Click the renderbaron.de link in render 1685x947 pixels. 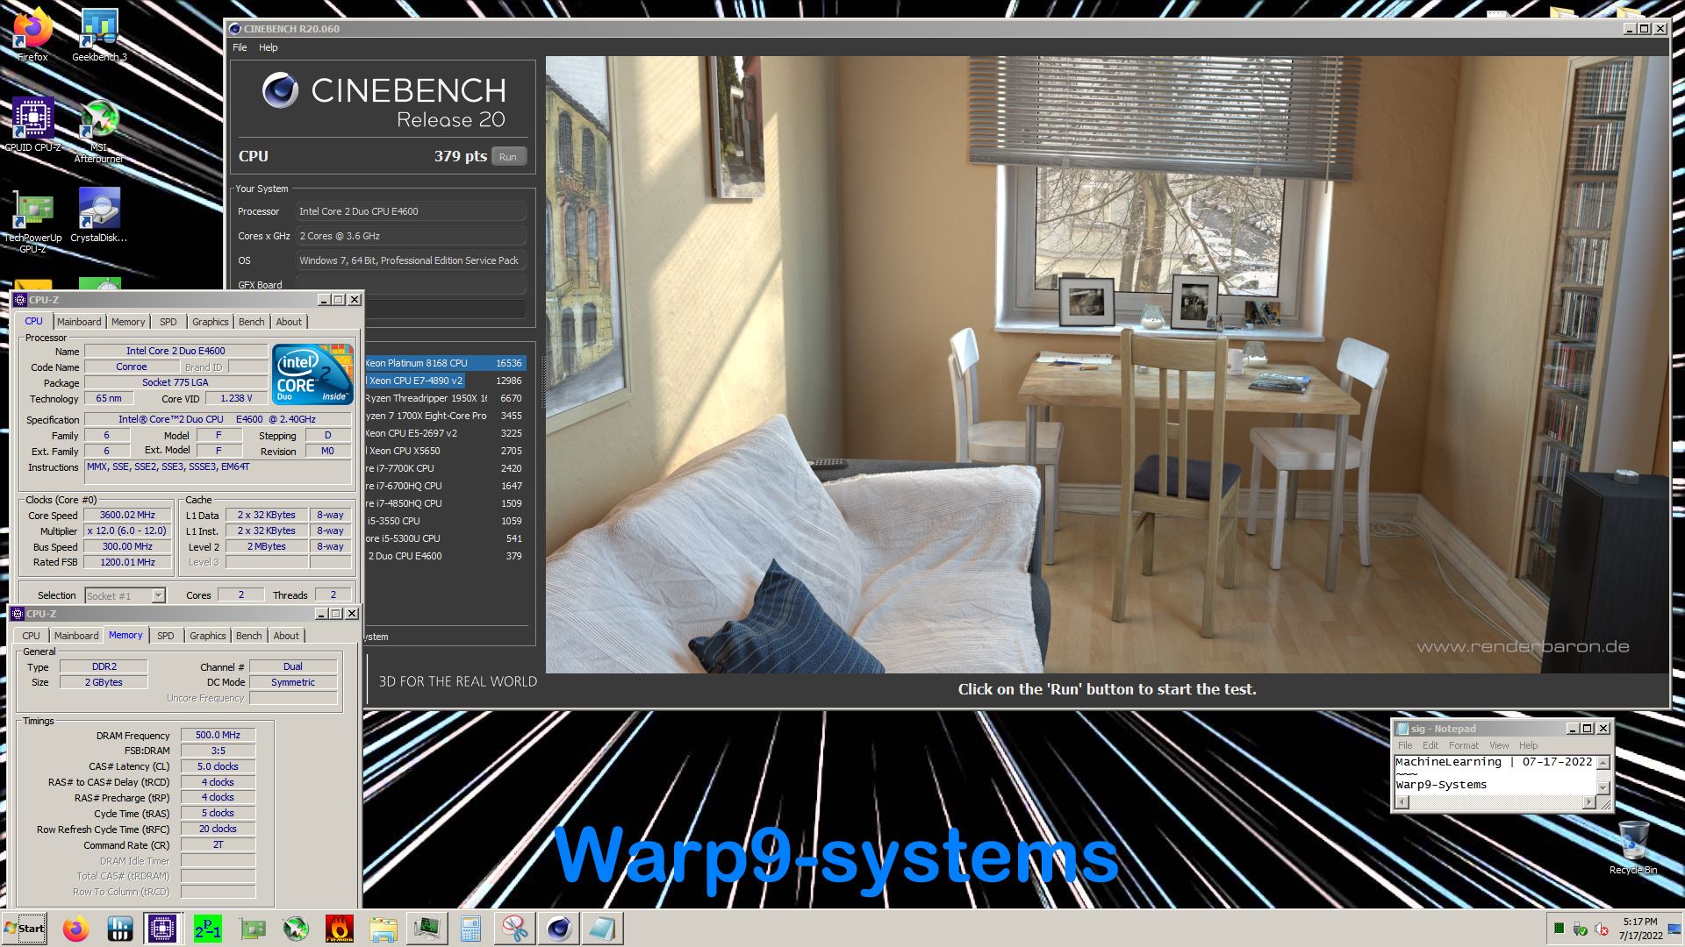tap(1523, 647)
